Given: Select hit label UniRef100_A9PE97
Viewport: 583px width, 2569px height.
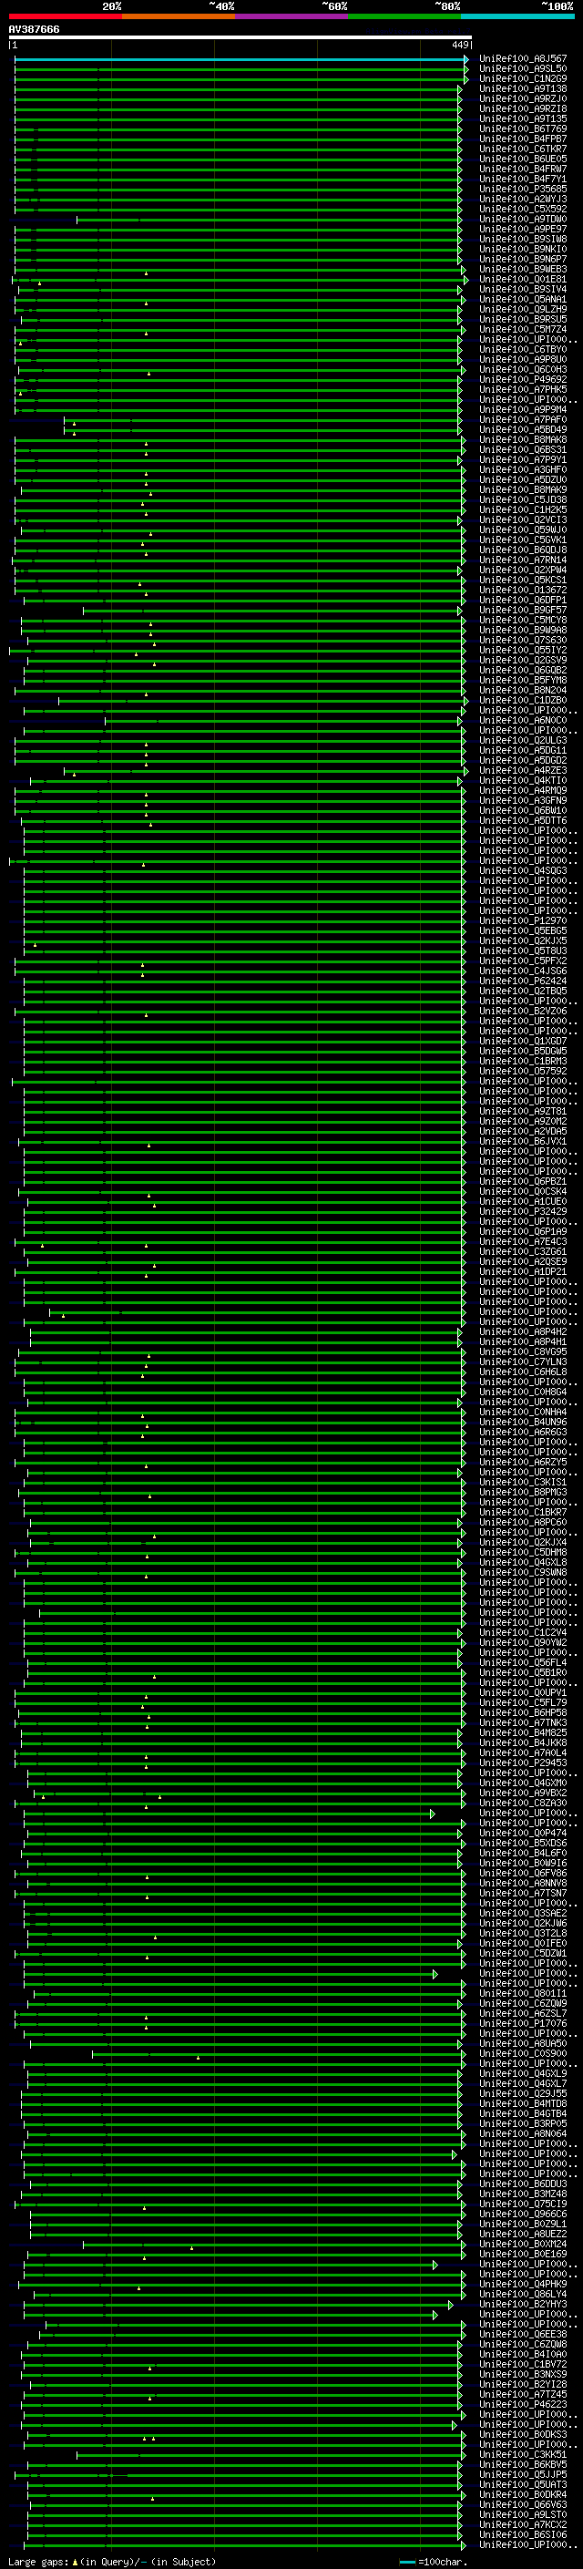Looking at the screenshot, I should 523,230.
